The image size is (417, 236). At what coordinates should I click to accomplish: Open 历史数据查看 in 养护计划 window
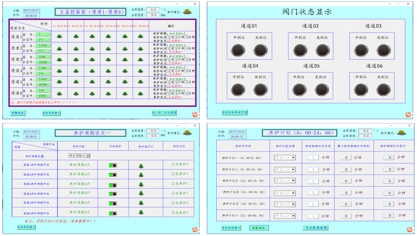coord(315,228)
